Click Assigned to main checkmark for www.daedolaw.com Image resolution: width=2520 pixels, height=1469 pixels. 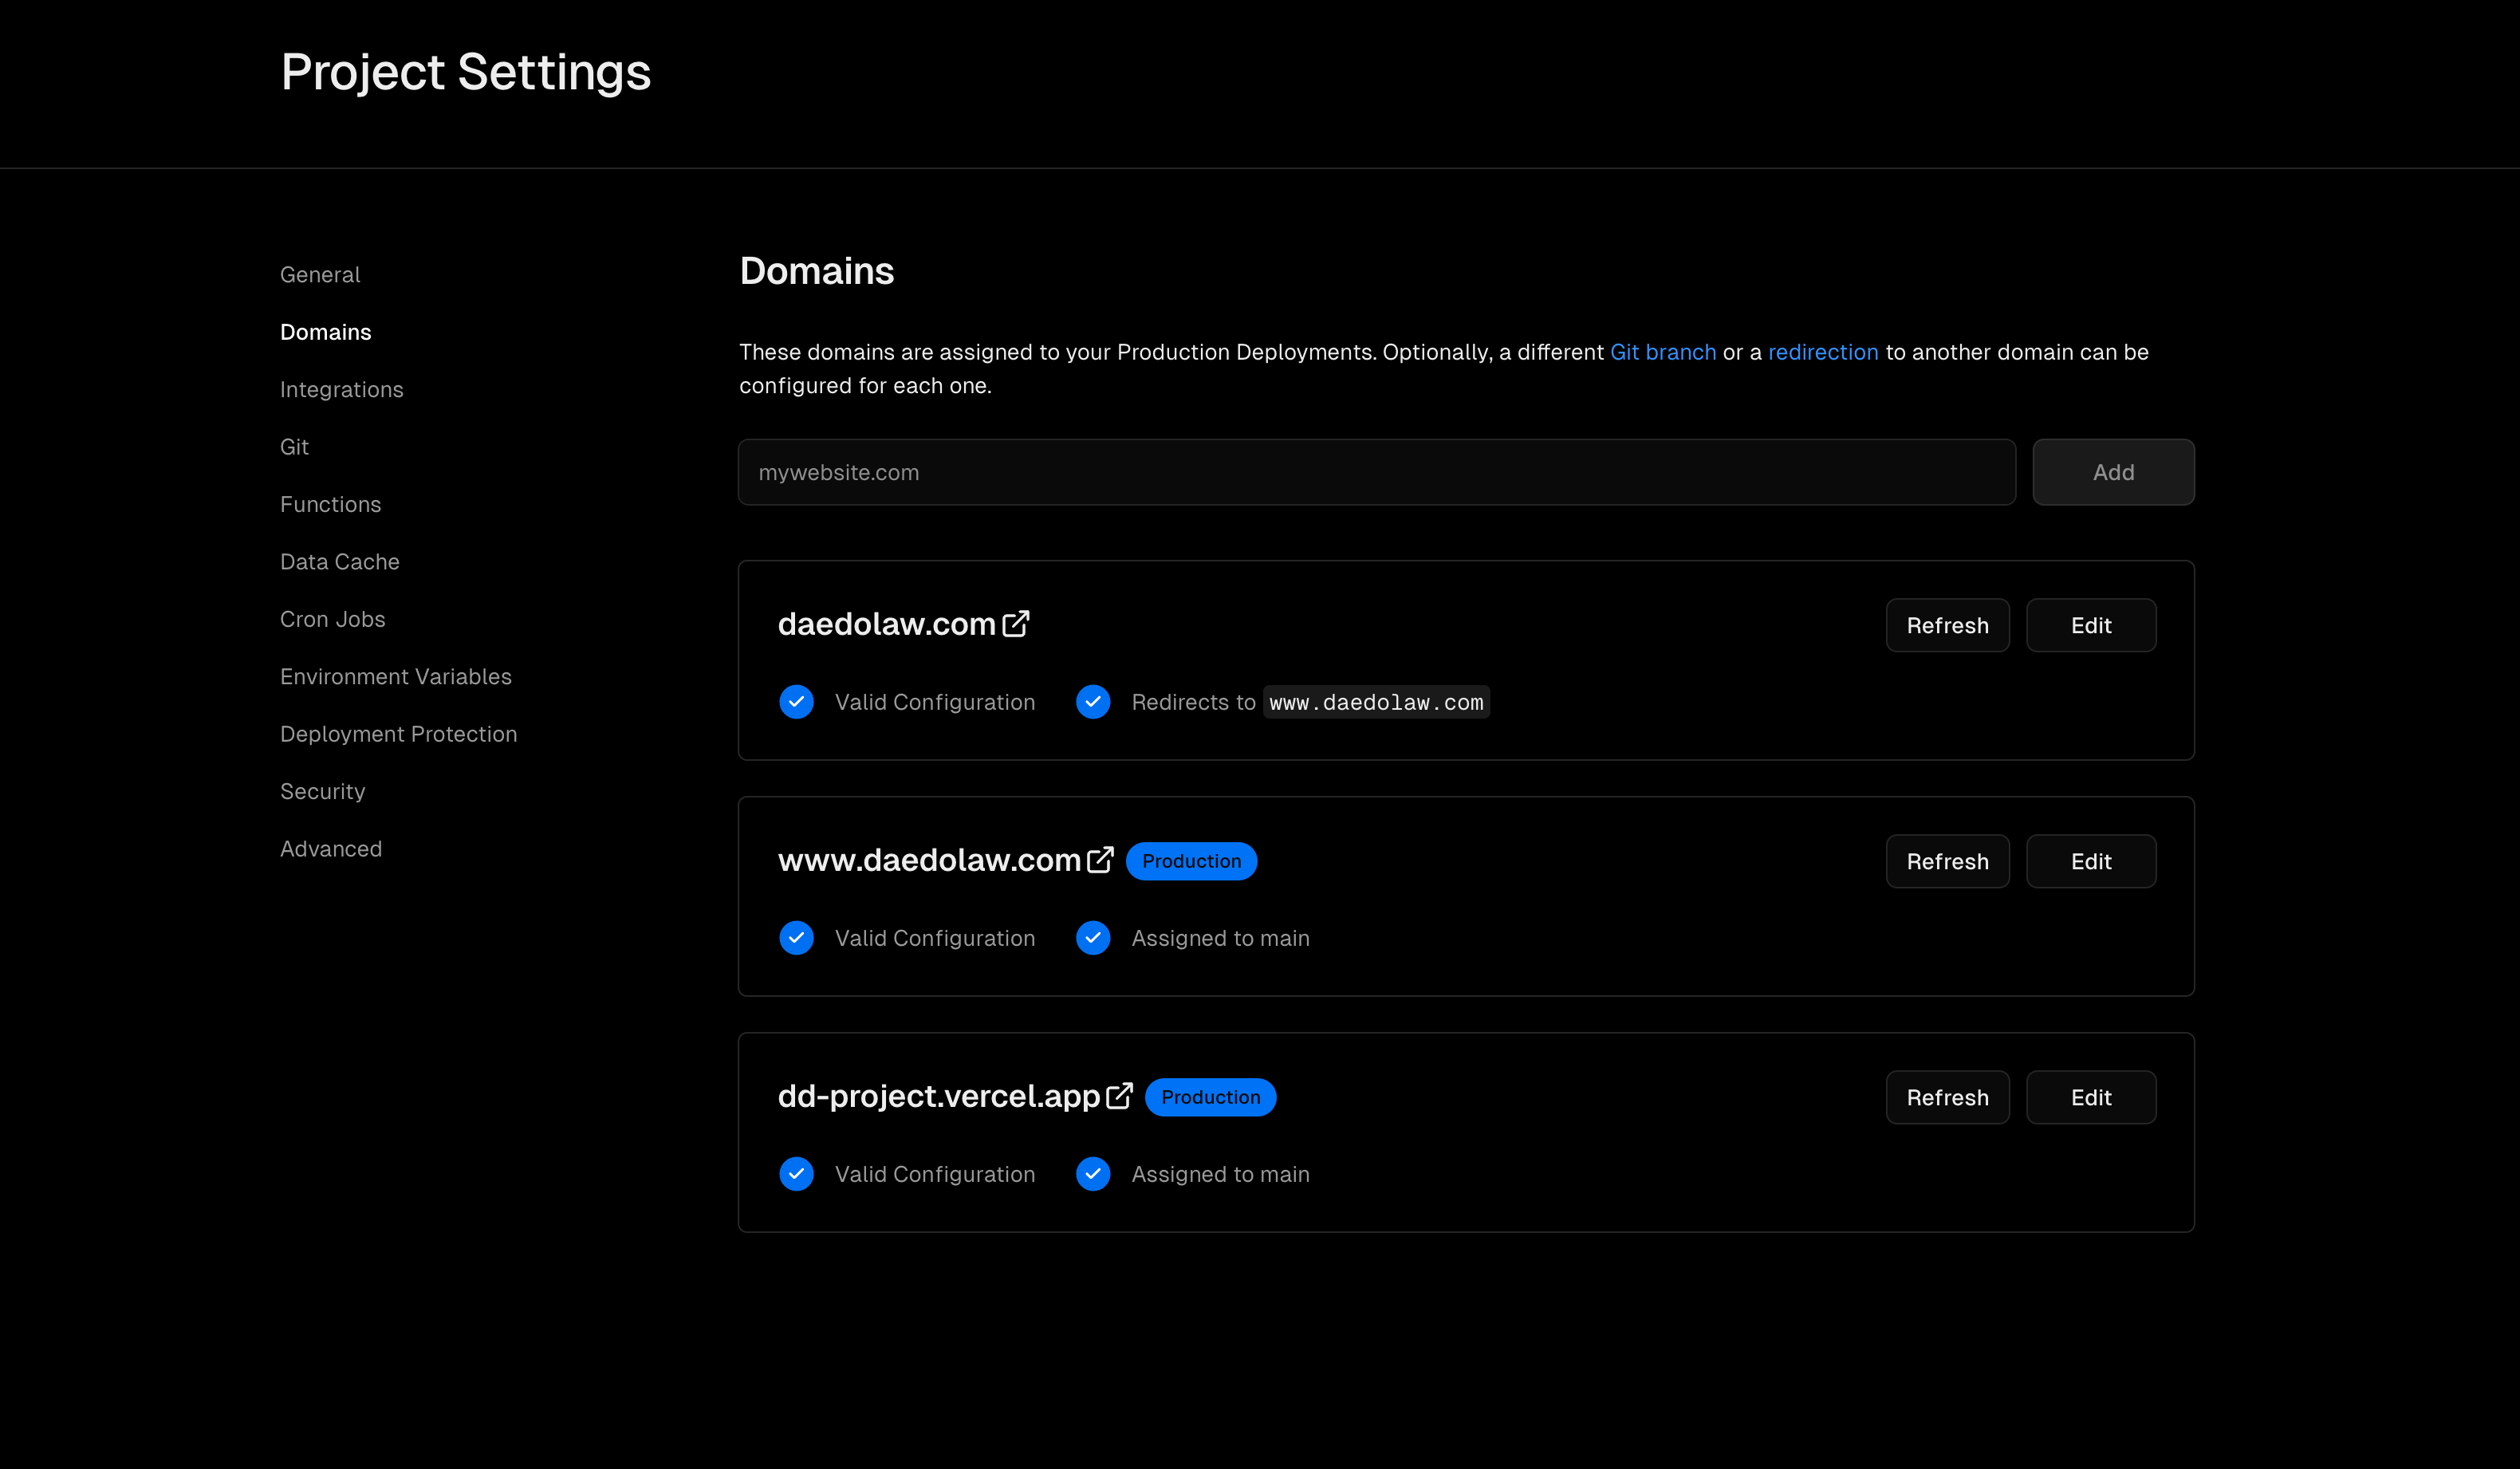(x=1093, y=938)
